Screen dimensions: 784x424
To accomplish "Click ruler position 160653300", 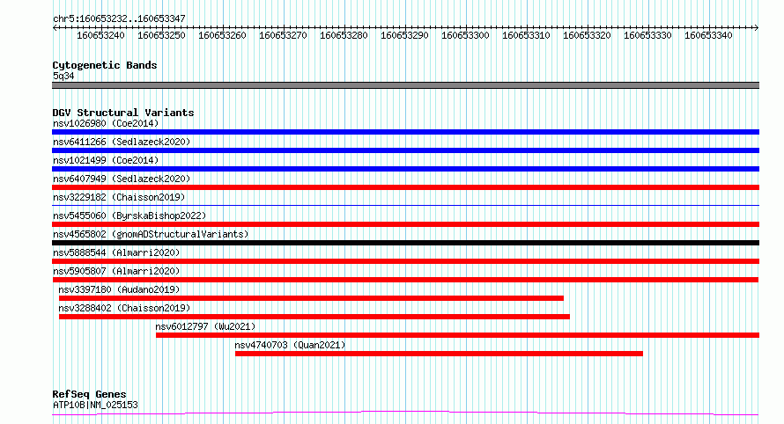I will click(x=465, y=35).
